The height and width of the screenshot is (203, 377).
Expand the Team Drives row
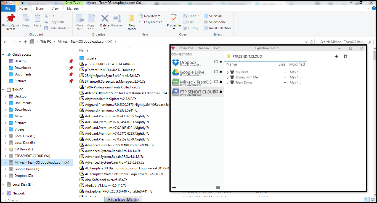pos(228,83)
